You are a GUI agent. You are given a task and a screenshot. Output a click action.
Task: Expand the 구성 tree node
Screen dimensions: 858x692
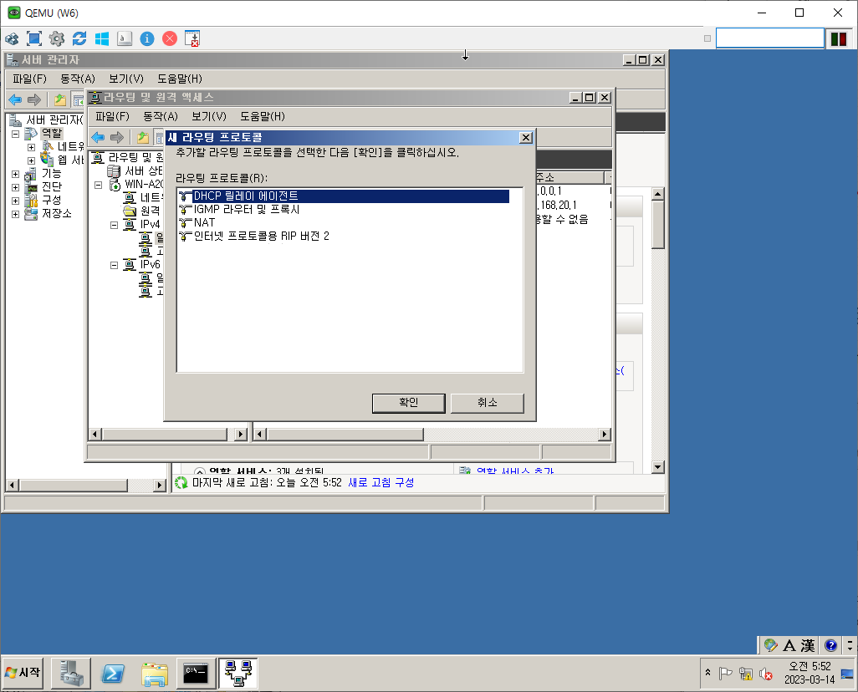(15, 201)
